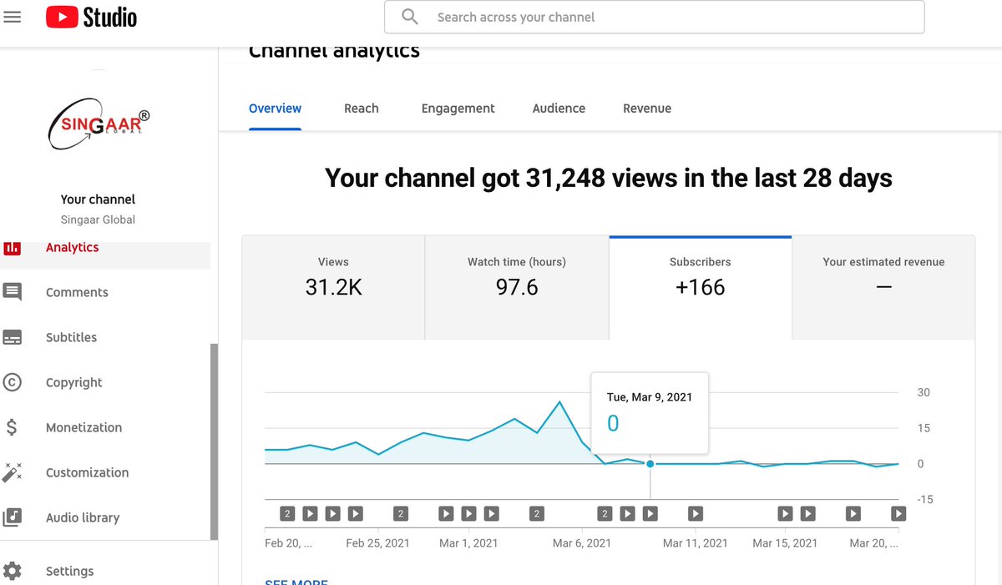Screen dimensions: 1002x585
Task: Click the Mar 9 data point on chart
Action: click(x=650, y=464)
